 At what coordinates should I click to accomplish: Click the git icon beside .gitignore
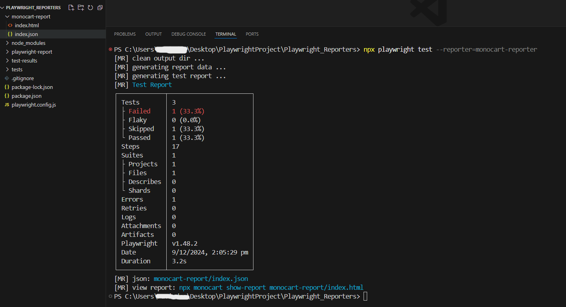click(7, 78)
